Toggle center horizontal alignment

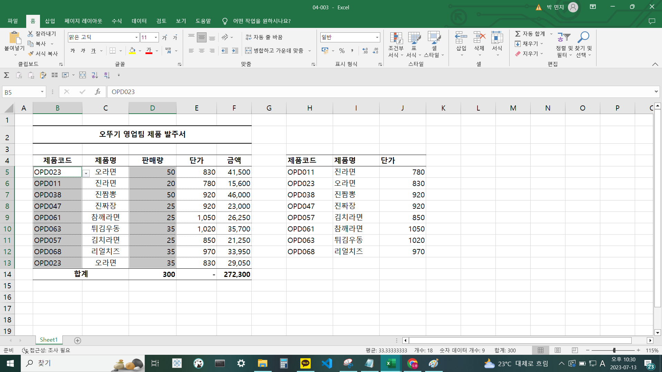pos(202,51)
